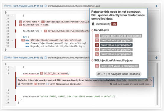This screenshot has height=111, width=164.
Task: Click new RegexInjectionVulnerability code line
Action: click(x=55, y=46)
